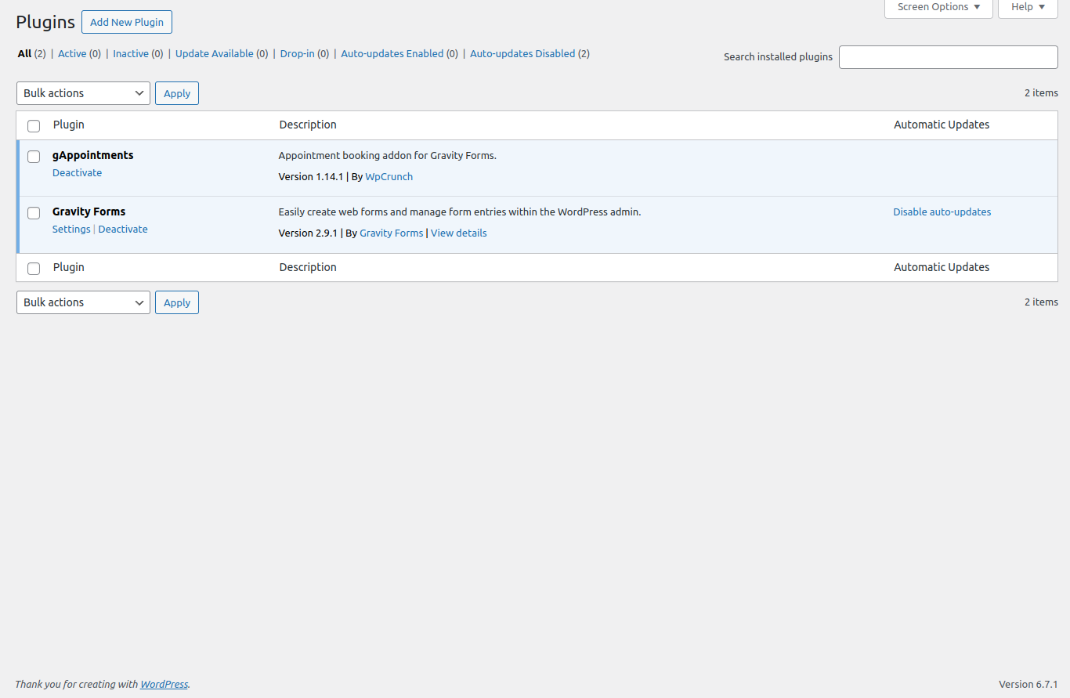The height and width of the screenshot is (698, 1070).
Task: Focus the Search installed plugins field
Action: pyautogui.click(x=949, y=57)
